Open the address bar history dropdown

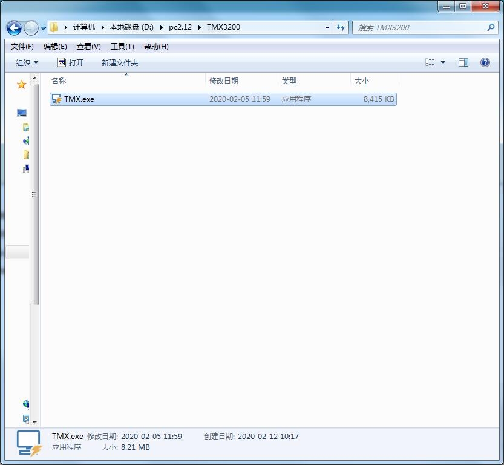tap(327, 28)
